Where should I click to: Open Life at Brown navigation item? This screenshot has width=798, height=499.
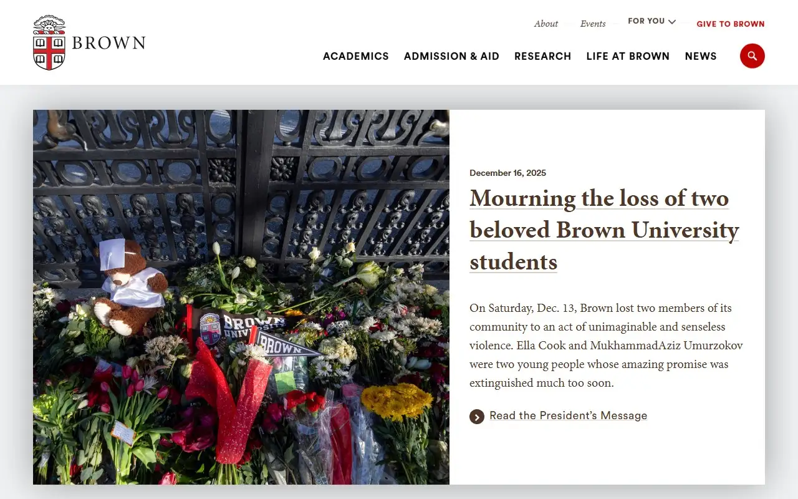(628, 56)
